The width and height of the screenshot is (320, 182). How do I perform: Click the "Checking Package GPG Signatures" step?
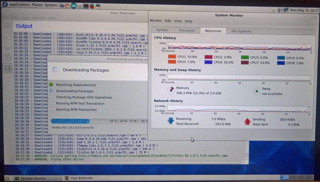[84, 97]
